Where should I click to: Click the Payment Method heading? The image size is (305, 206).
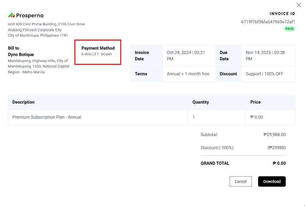pyautogui.click(x=98, y=48)
